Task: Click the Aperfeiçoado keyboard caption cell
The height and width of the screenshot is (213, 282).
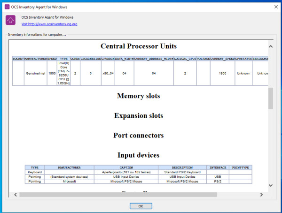Action: tap(126, 172)
